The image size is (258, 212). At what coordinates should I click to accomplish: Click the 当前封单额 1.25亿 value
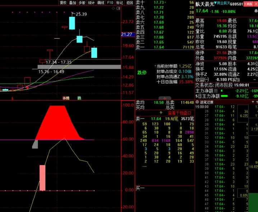click(185, 66)
